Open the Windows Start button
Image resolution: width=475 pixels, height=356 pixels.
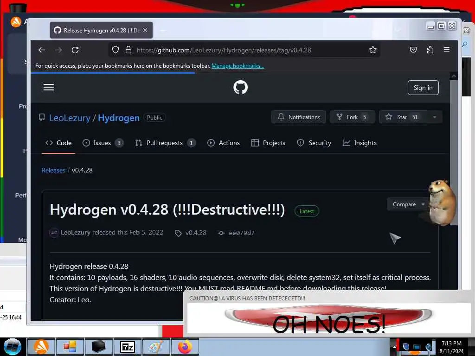point(13,347)
